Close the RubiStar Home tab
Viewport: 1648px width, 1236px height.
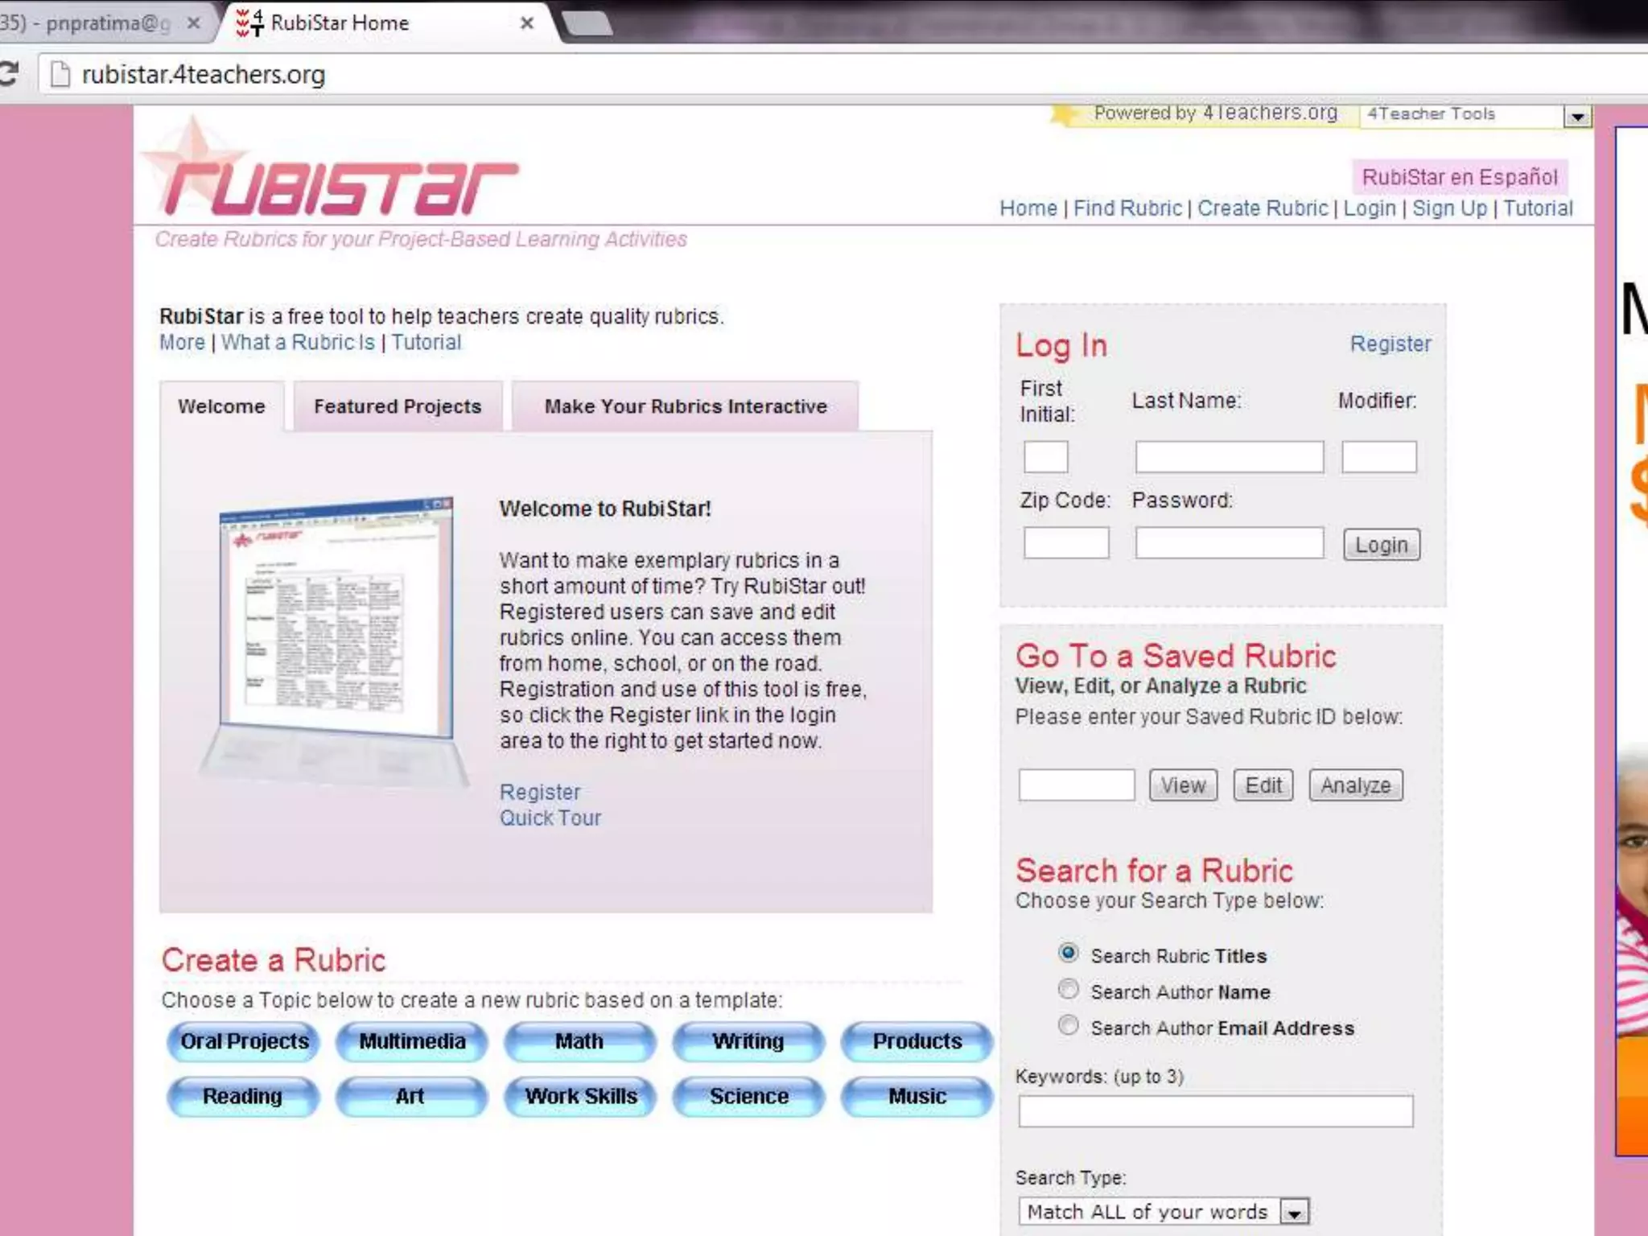coord(527,23)
